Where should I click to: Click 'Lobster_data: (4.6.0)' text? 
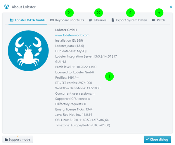point(70,46)
